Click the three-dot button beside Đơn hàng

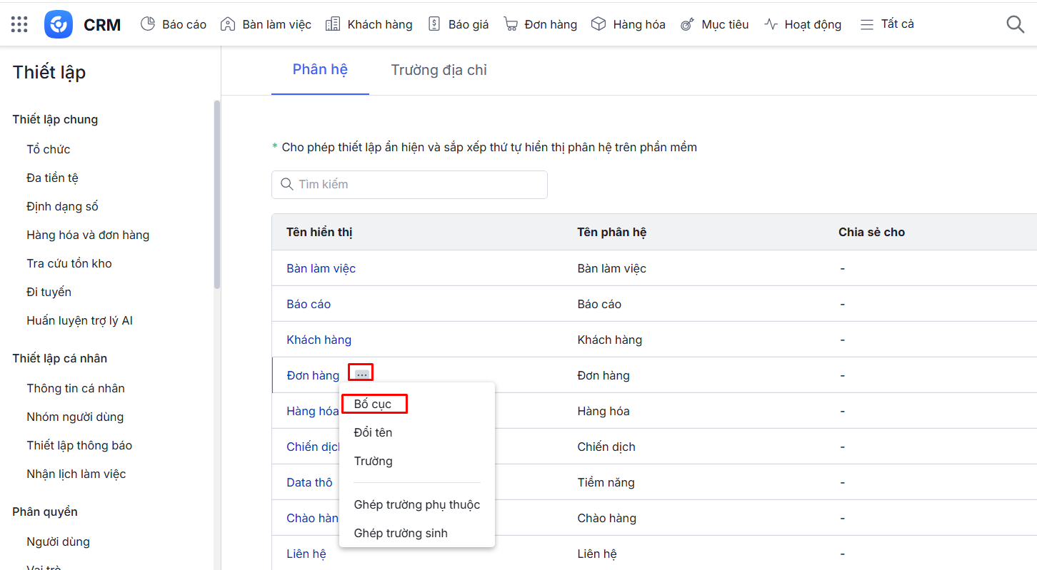point(361,375)
